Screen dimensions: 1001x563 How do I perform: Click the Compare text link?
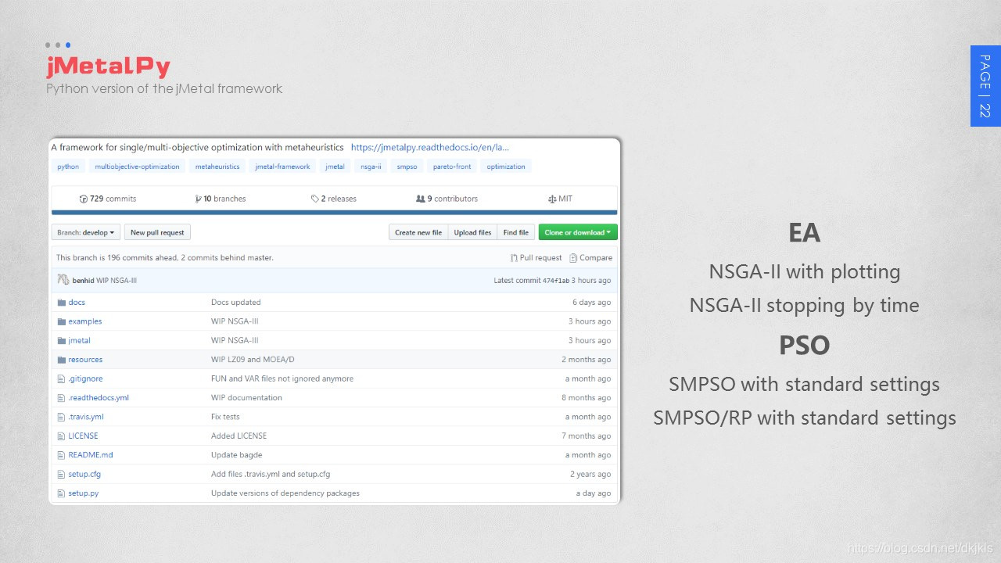pyautogui.click(x=596, y=258)
